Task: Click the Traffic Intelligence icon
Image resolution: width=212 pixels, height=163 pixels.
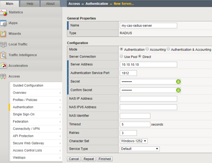Action: [x=4, y=55]
